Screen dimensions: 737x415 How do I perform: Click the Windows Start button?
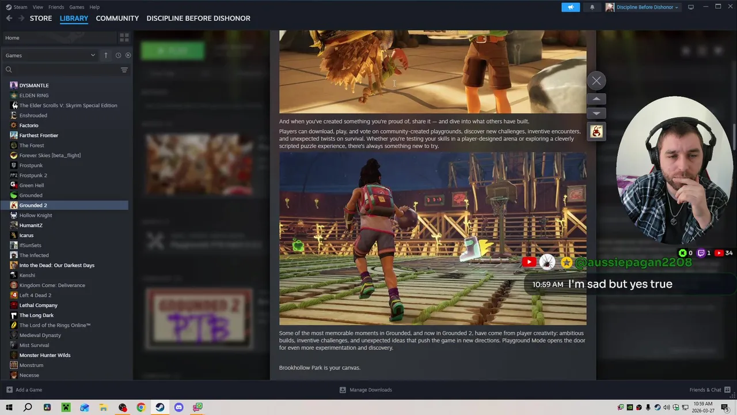[9, 408]
